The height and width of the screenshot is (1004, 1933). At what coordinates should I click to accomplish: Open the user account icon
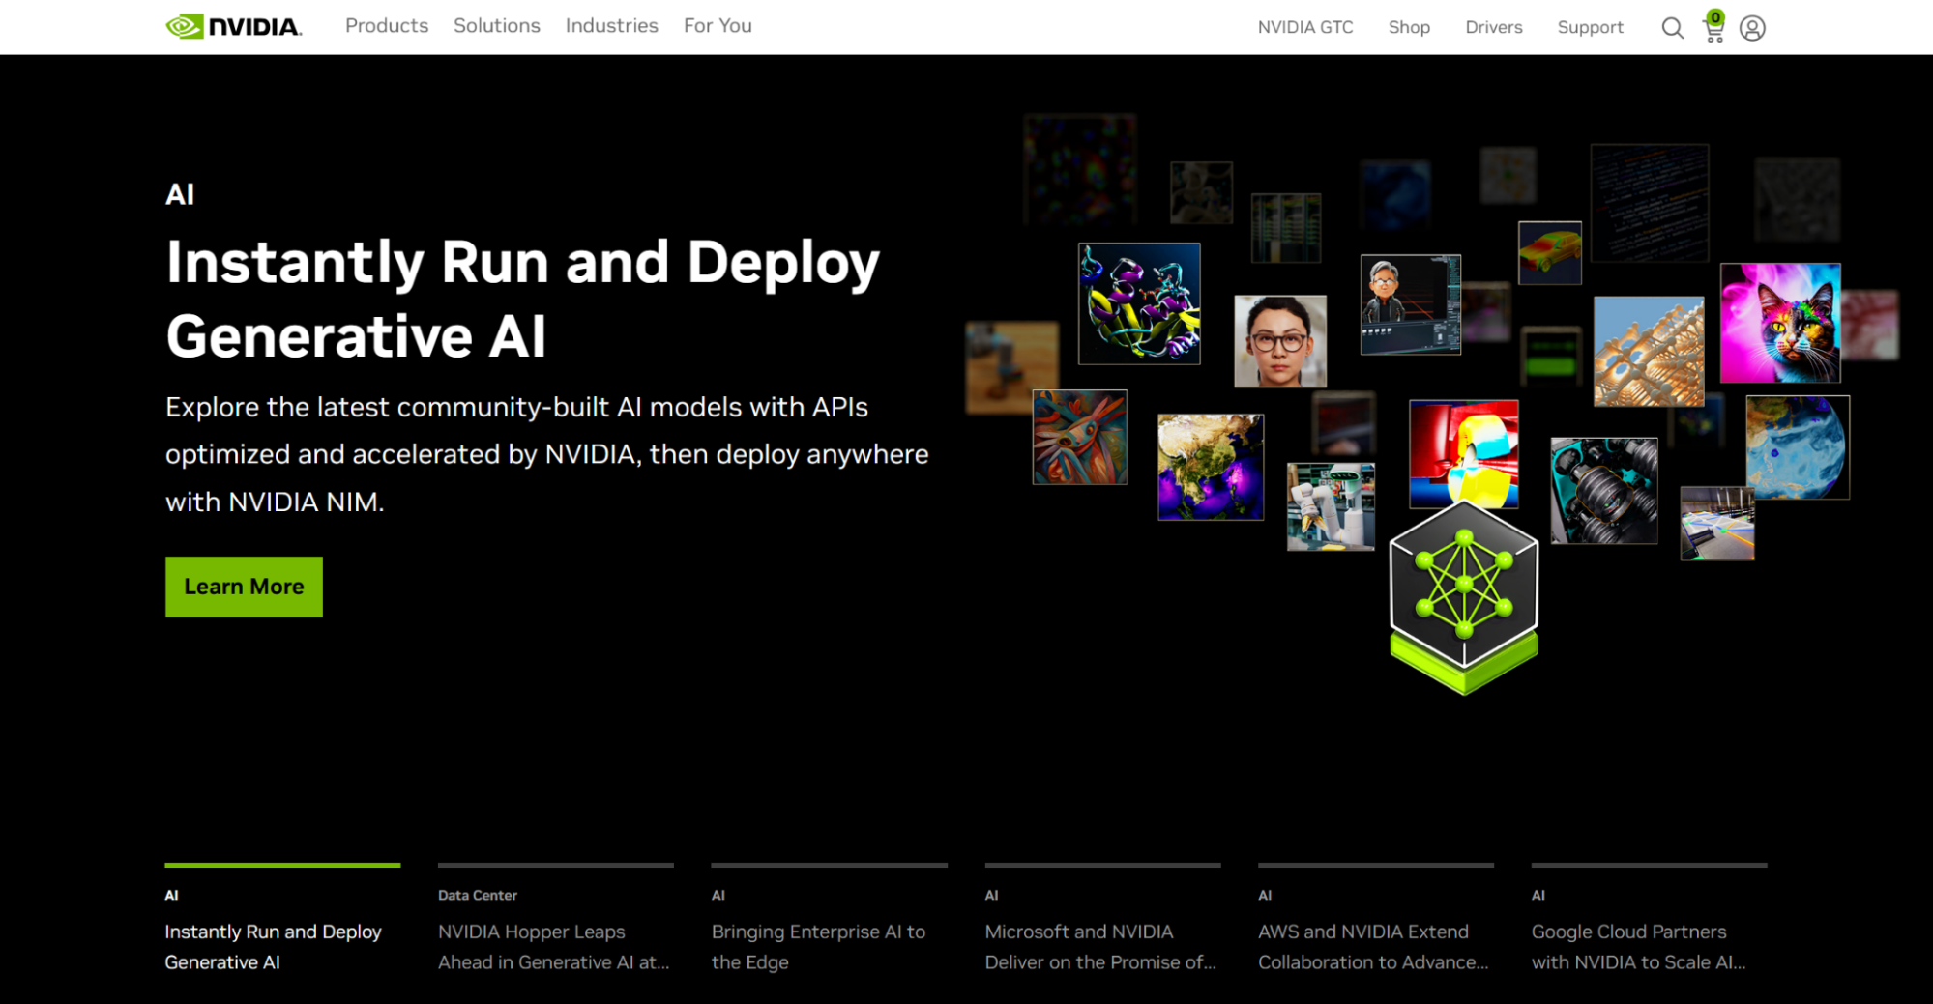1752,28
